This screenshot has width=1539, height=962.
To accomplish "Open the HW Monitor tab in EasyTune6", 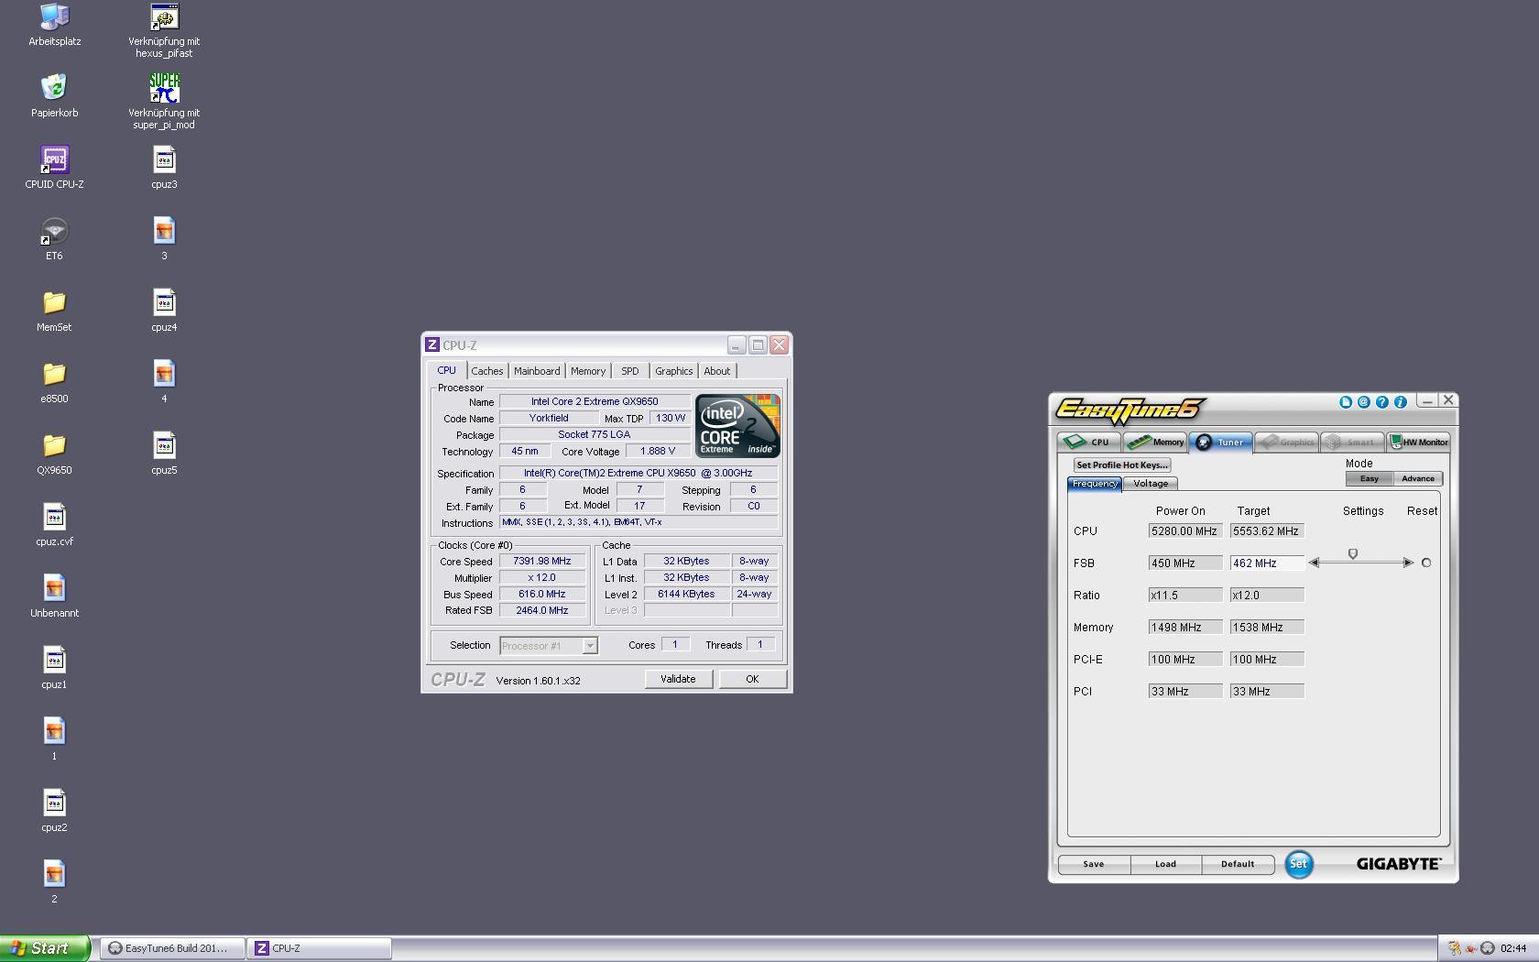I will coord(1418,442).
